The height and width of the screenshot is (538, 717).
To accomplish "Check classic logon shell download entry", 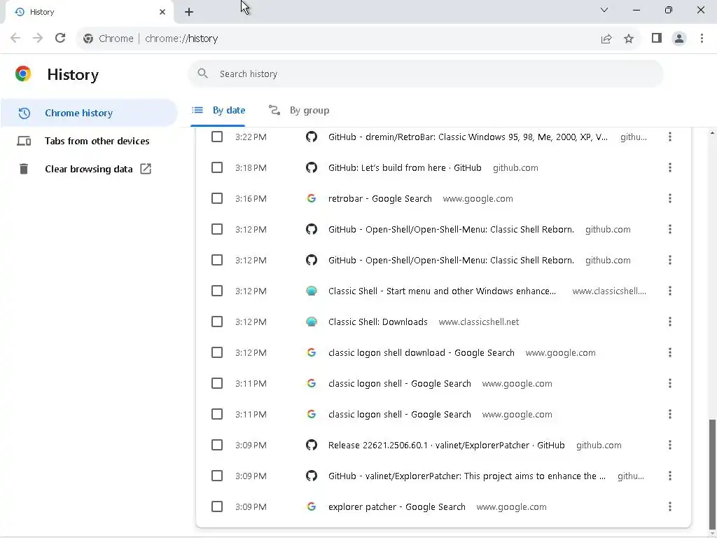I will 217,353.
